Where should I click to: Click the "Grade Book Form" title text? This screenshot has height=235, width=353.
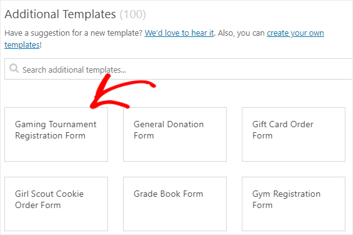click(168, 194)
